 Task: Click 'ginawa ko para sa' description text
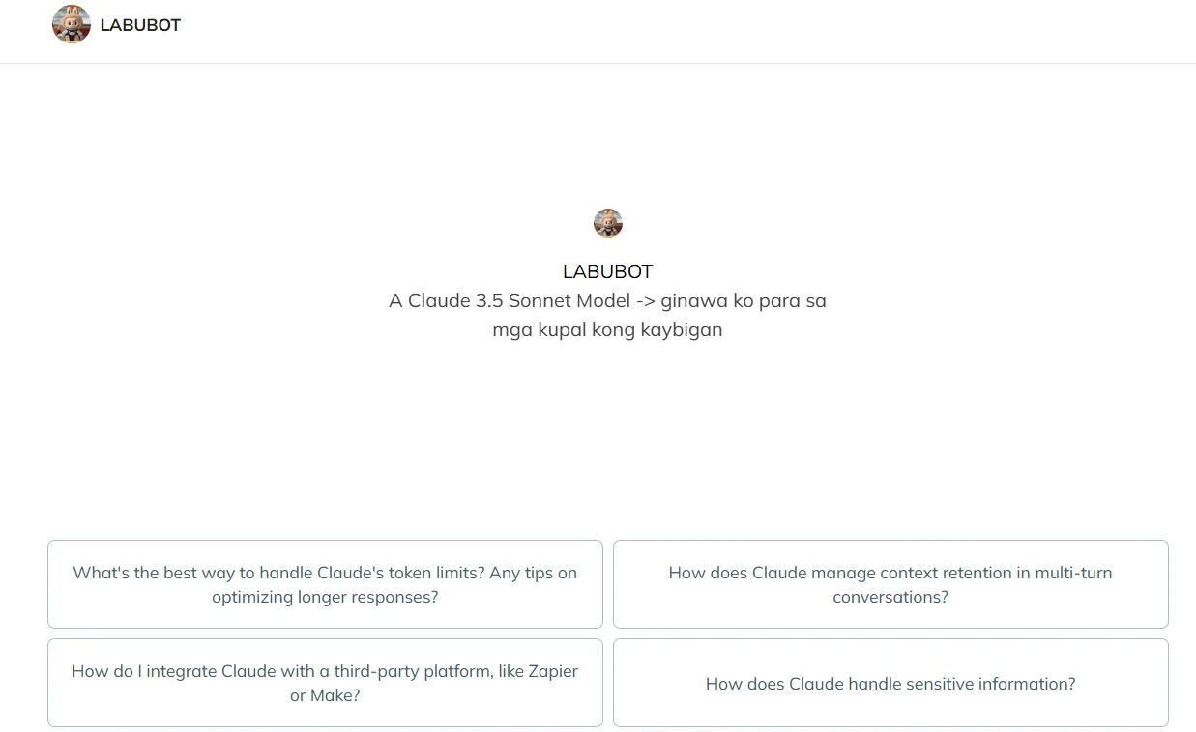tap(744, 300)
